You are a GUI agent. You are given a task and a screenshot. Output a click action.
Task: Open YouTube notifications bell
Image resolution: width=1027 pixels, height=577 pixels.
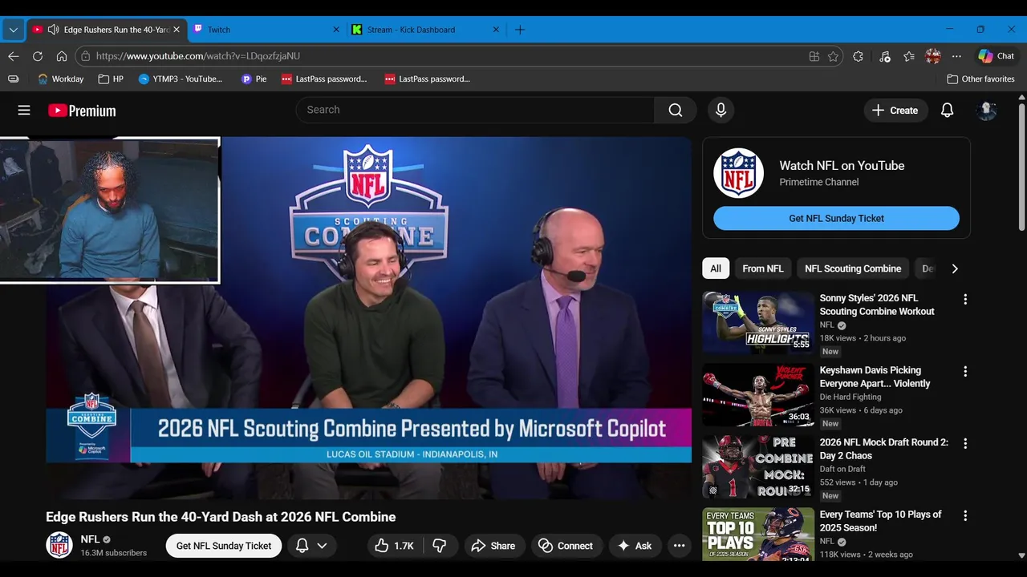coord(948,111)
